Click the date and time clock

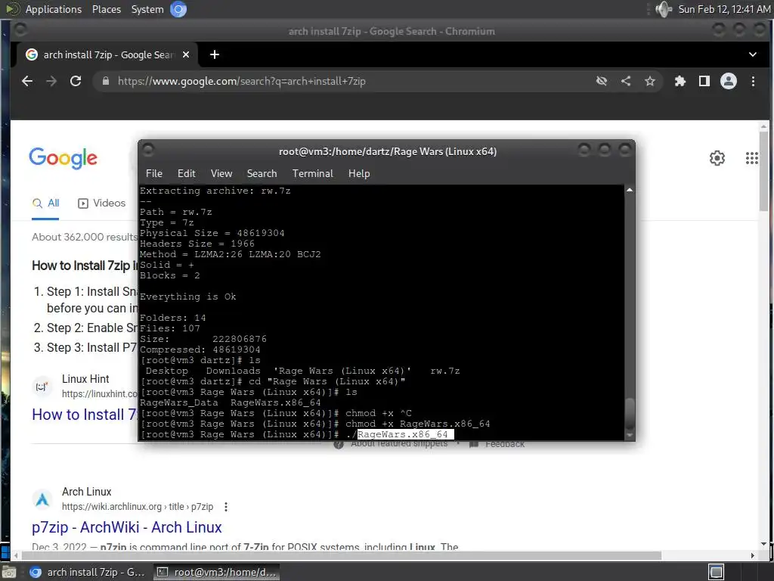[x=724, y=9]
